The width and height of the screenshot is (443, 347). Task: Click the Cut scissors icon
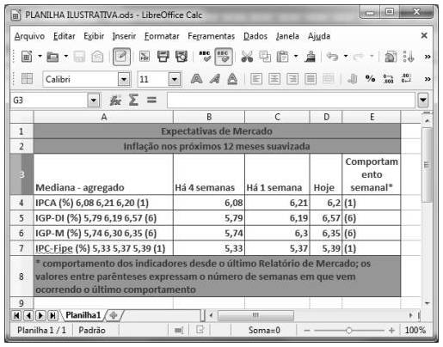(x=247, y=57)
